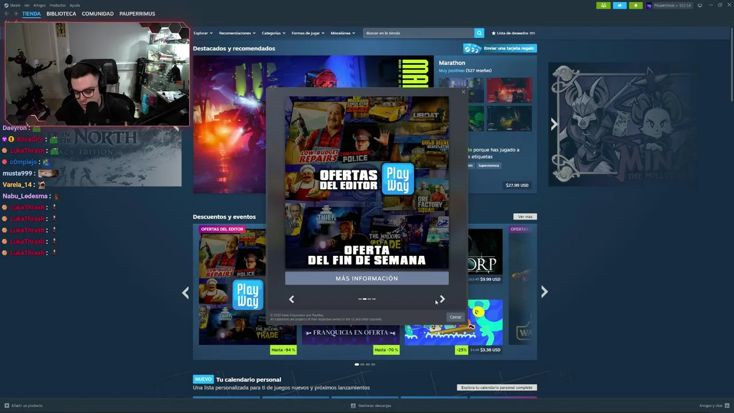Open the Categorías dropdown
This screenshot has width=734, height=413.
(274, 33)
